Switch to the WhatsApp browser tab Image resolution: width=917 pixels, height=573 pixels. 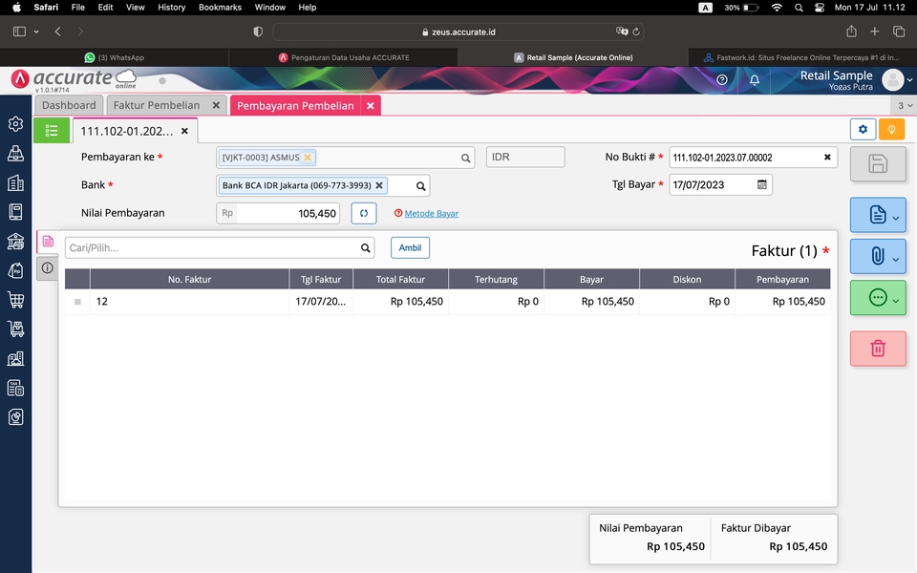[x=114, y=57]
